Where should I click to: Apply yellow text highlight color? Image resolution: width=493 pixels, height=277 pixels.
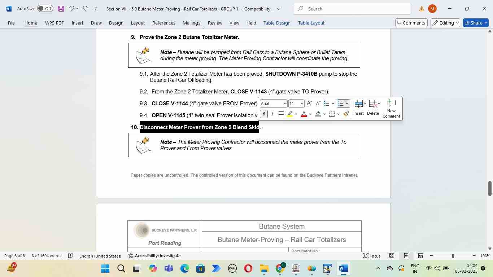290,114
